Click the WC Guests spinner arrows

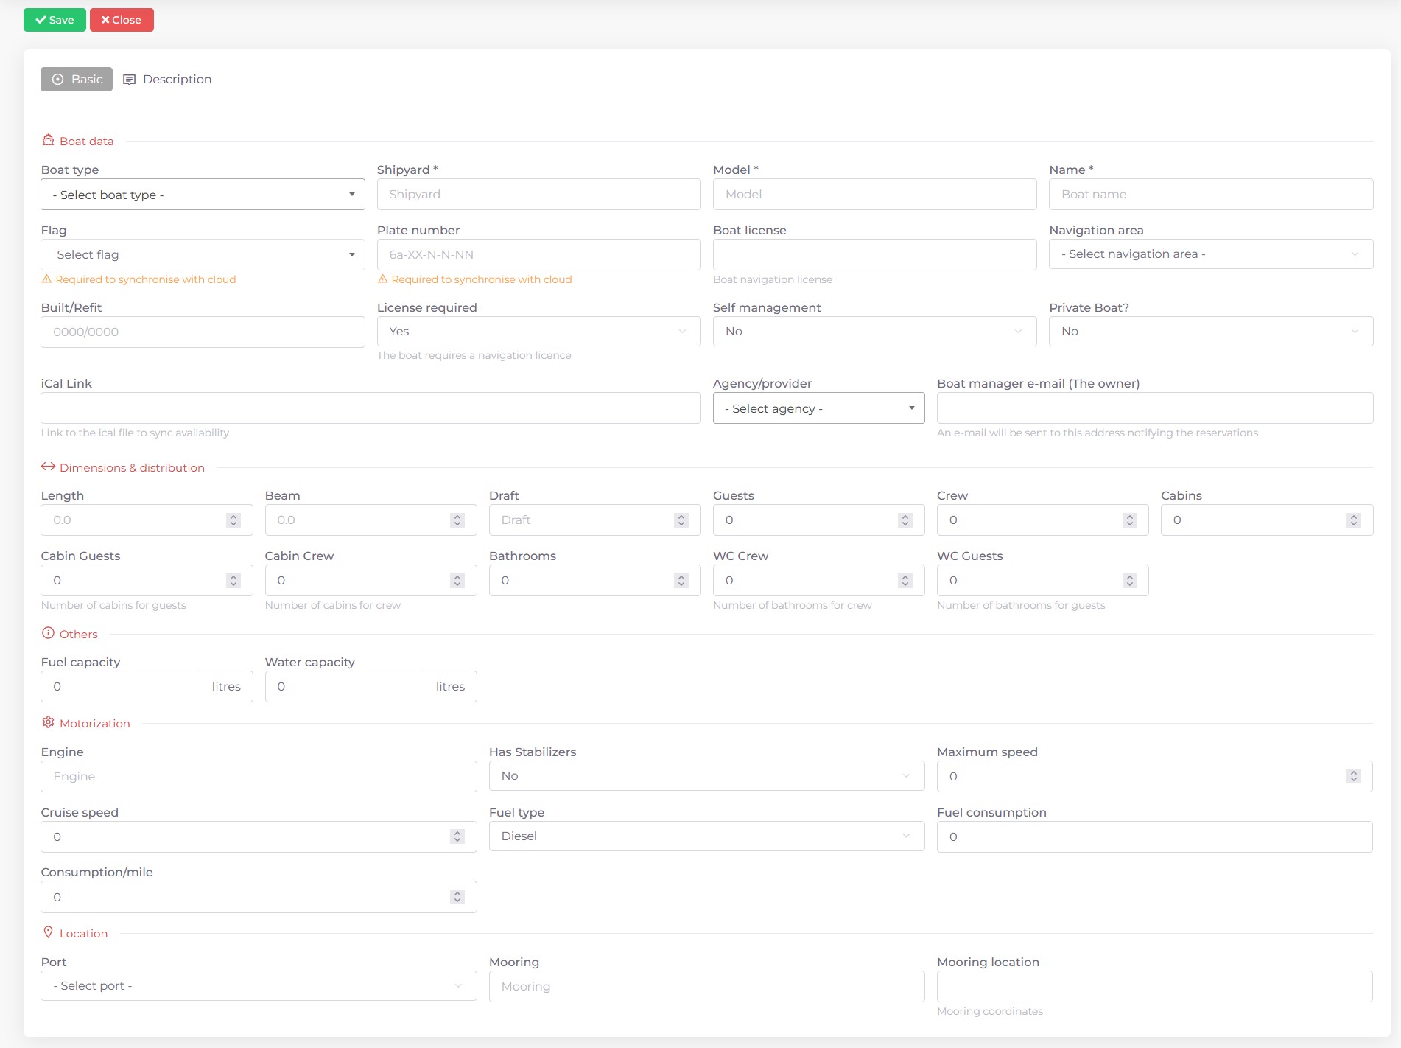click(1129, 581)
